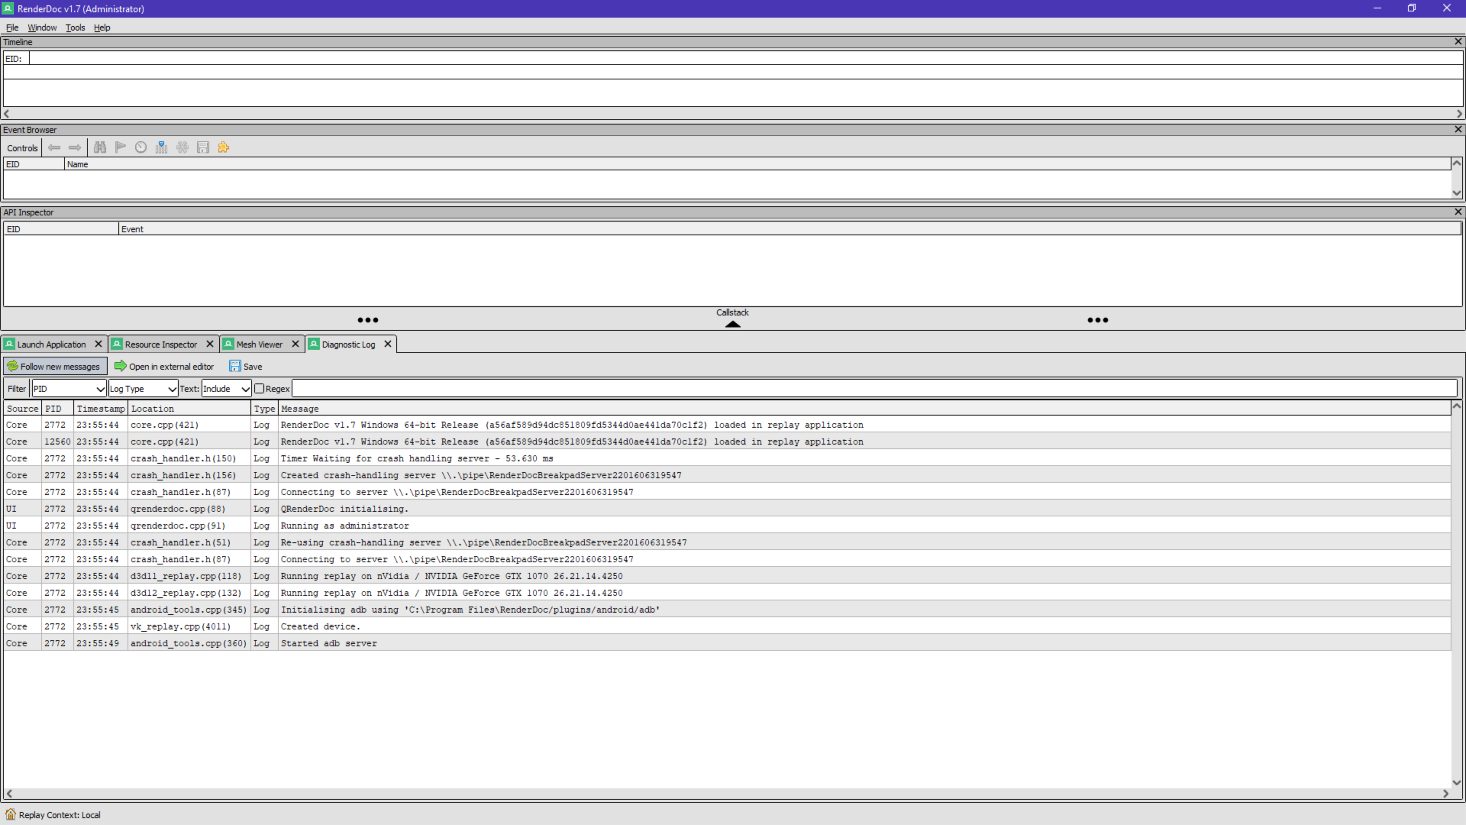Click the house icon beside Replay Context
1466x825 pixels.
10,814
